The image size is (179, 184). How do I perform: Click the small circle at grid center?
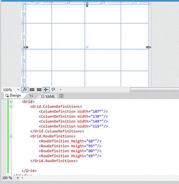87,47
